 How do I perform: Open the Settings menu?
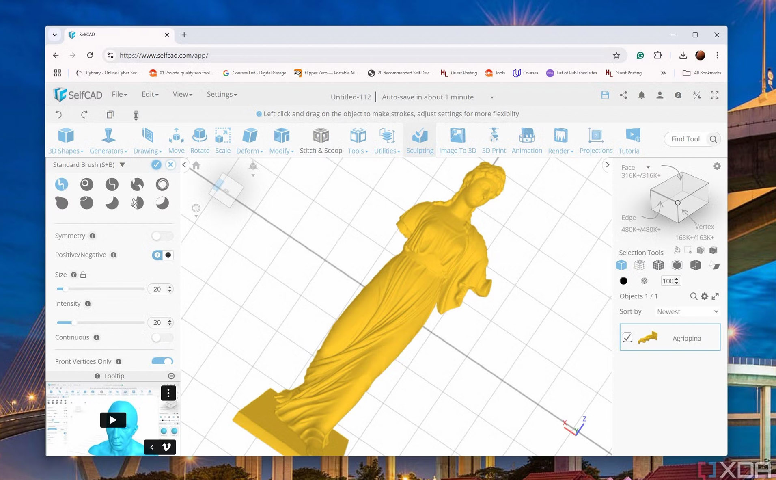tap(222, 94)
